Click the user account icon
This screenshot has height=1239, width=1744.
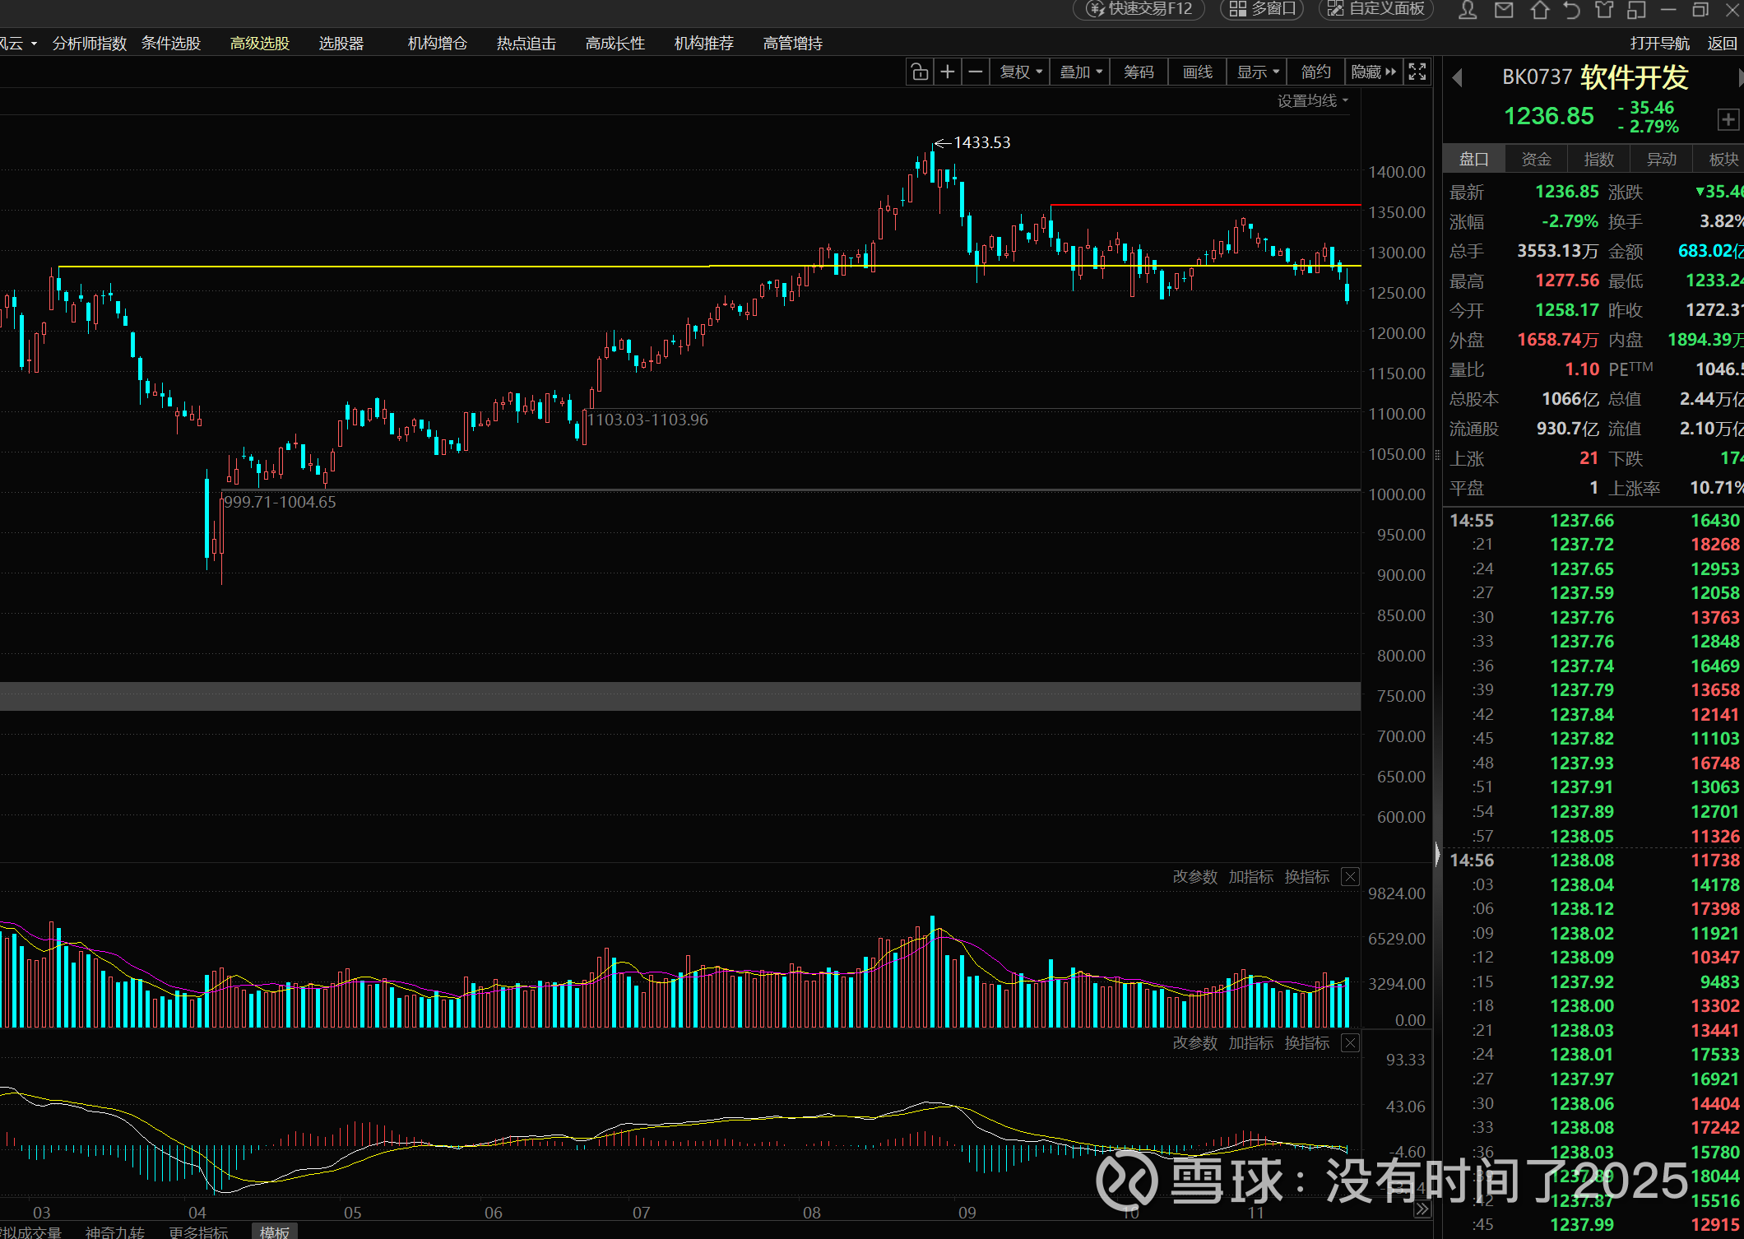pos(1468,10)
